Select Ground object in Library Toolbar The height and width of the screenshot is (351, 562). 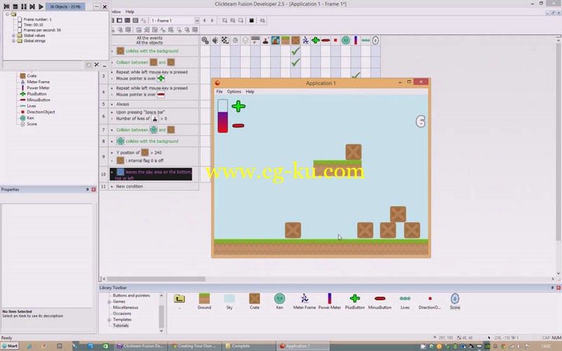click(204, 301)
